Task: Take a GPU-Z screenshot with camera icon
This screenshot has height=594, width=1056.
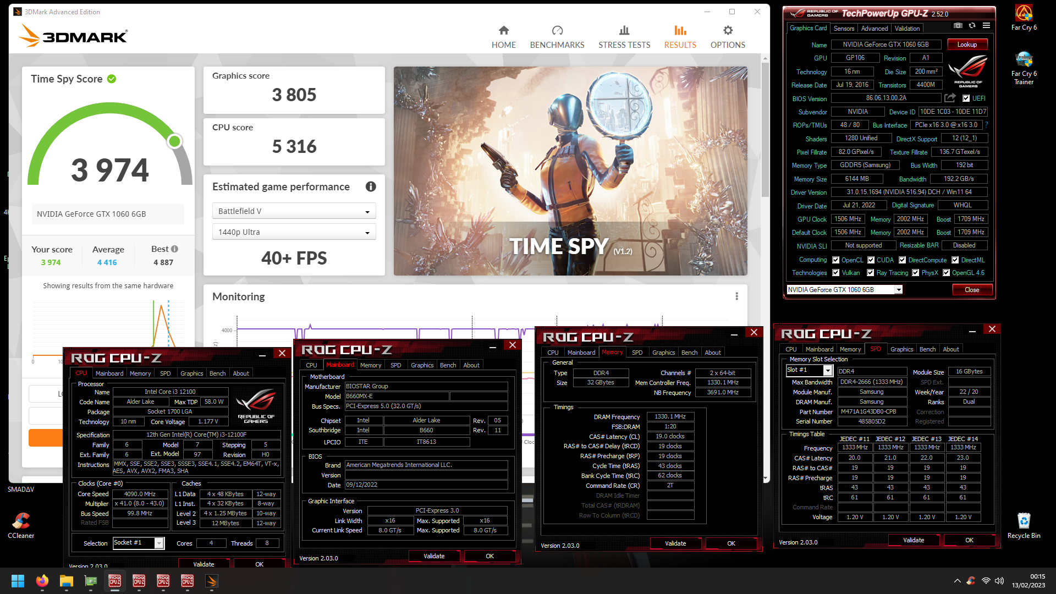Action: (958, 26)
